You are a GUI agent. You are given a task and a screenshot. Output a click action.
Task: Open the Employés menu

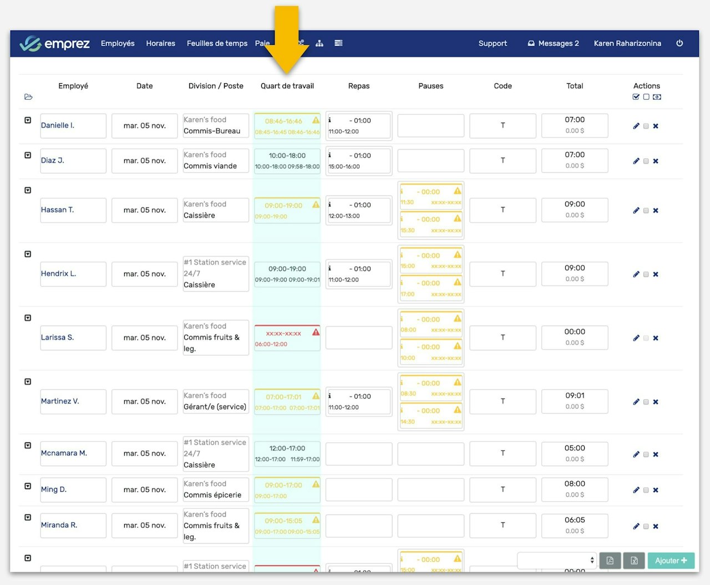click(x=118, y=43)
